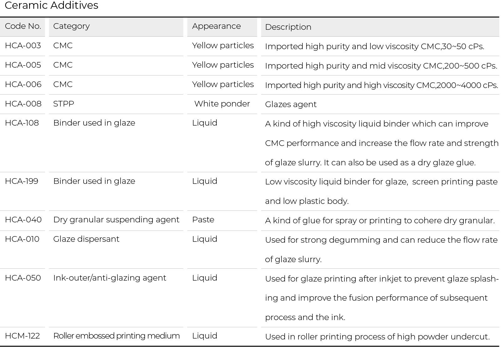Click the HCM-122 code cell
This screenshot has width=501, height=347.
[23, 336]
